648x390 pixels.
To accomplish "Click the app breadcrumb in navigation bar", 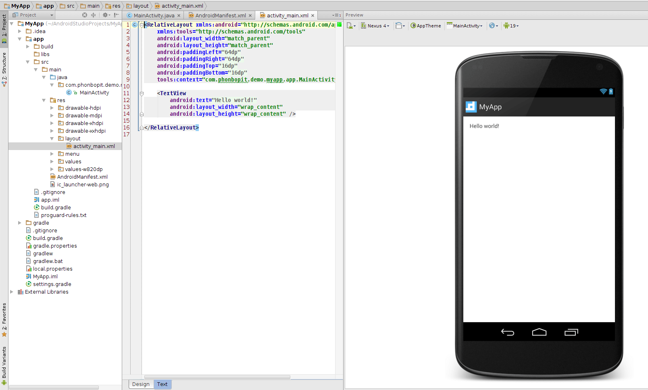I will pos(45,6).
